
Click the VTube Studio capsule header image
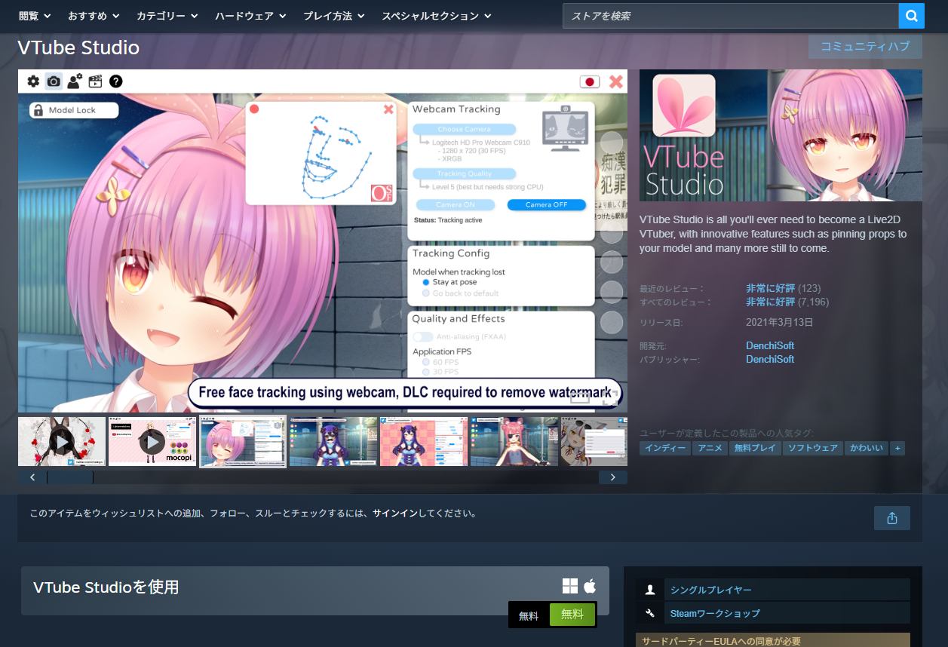(x=781, y=136)
